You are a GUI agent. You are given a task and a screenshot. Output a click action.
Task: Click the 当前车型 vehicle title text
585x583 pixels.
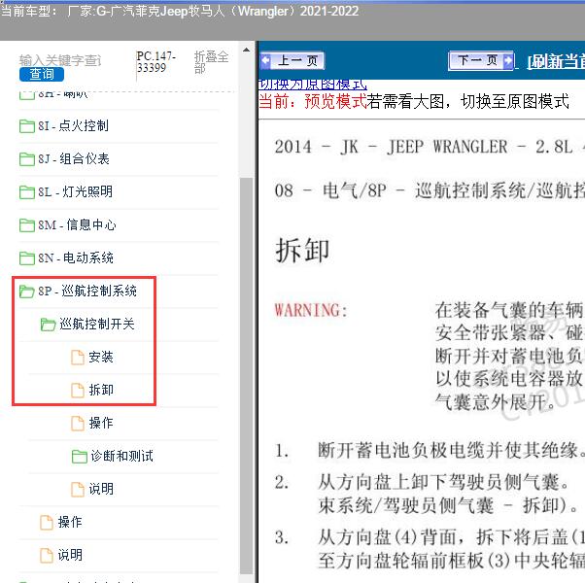pyautogui.click(x=180, y=12)
